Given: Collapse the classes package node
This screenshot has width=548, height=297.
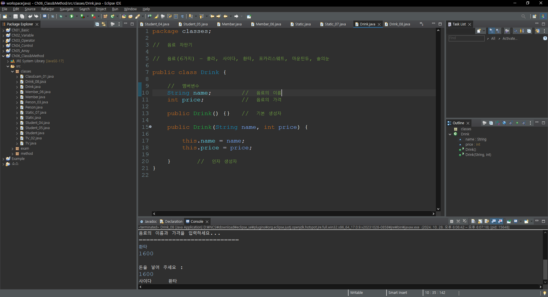Looking at the screenshot, I should click(12, 71).
